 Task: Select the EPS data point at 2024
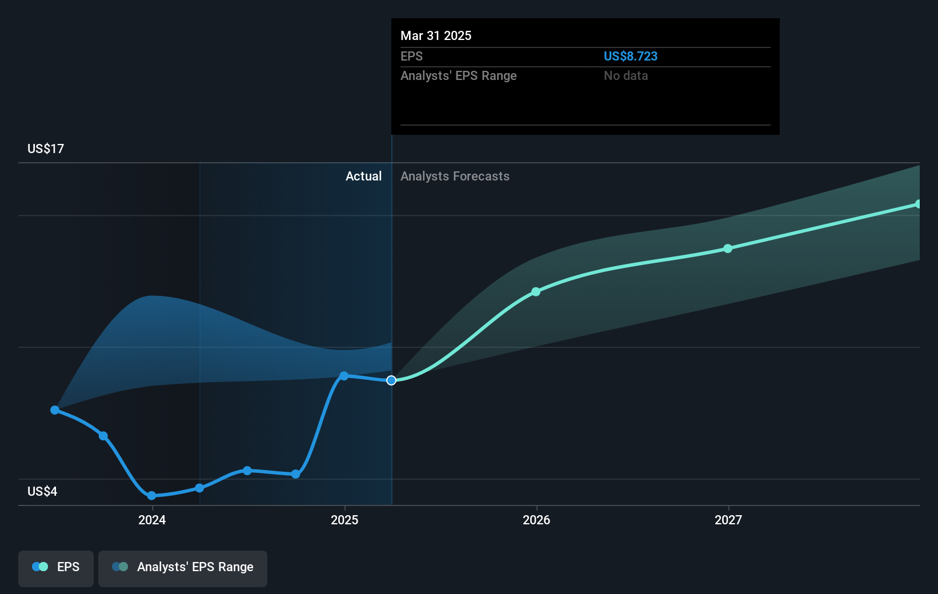[x=151, y=496]
